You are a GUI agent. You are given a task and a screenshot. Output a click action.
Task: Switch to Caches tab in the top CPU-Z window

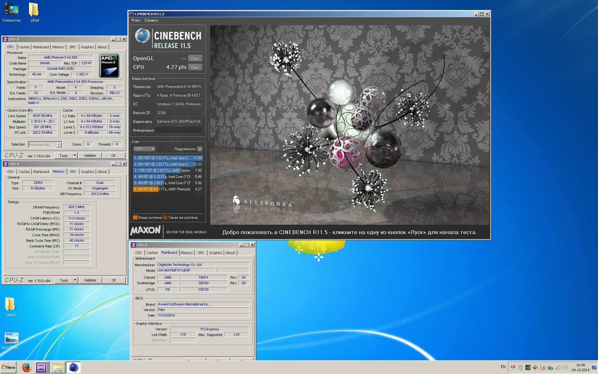24,47
